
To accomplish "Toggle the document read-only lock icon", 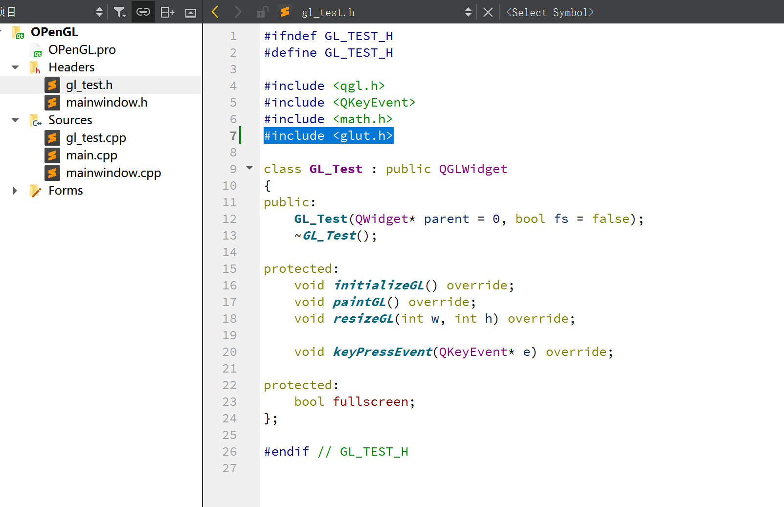I will click(262, 12).
